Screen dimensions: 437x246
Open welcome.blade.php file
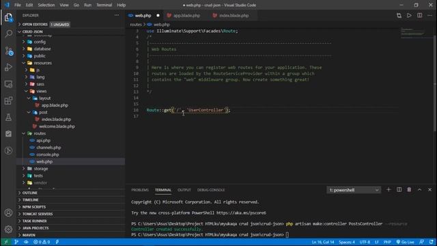pos(57,126)
